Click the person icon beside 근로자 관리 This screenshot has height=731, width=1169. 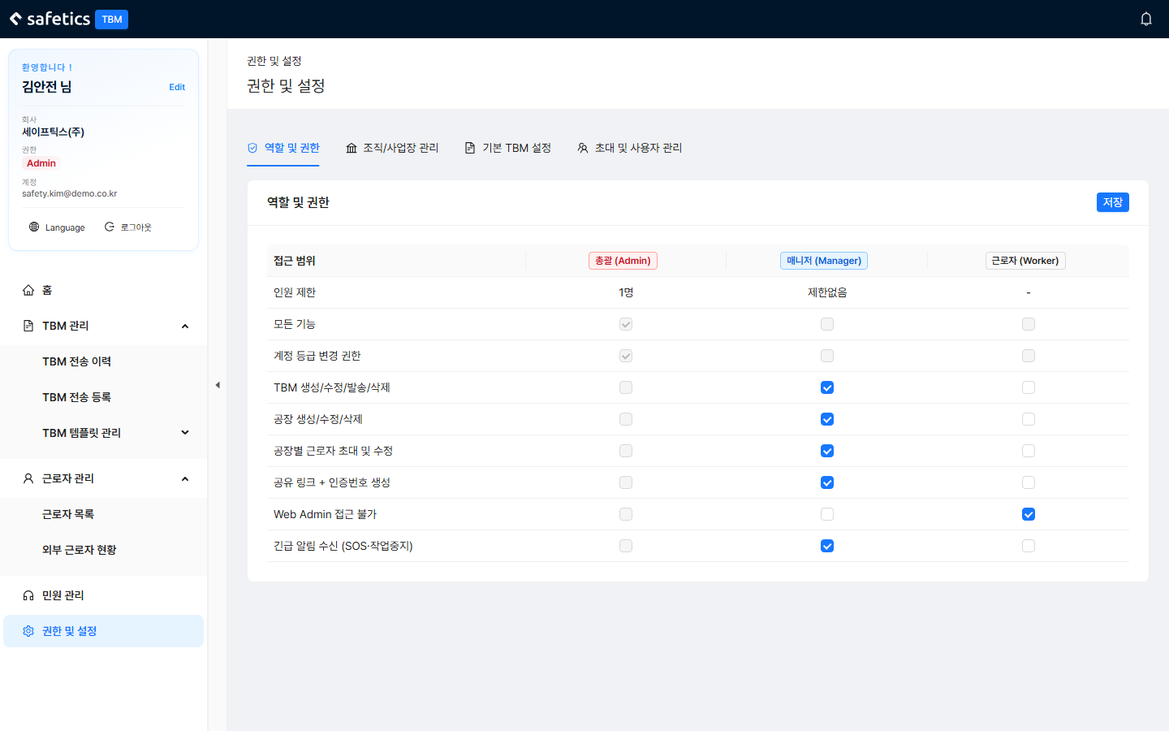coord(28,478)
